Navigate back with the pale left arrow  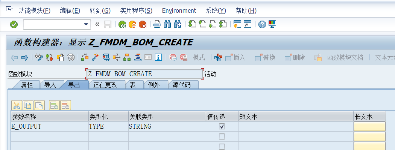click(x=14, y=57)
